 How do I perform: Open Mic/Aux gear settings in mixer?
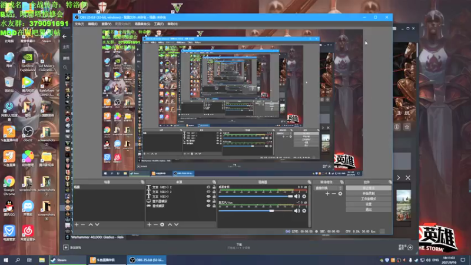[304, 211]
